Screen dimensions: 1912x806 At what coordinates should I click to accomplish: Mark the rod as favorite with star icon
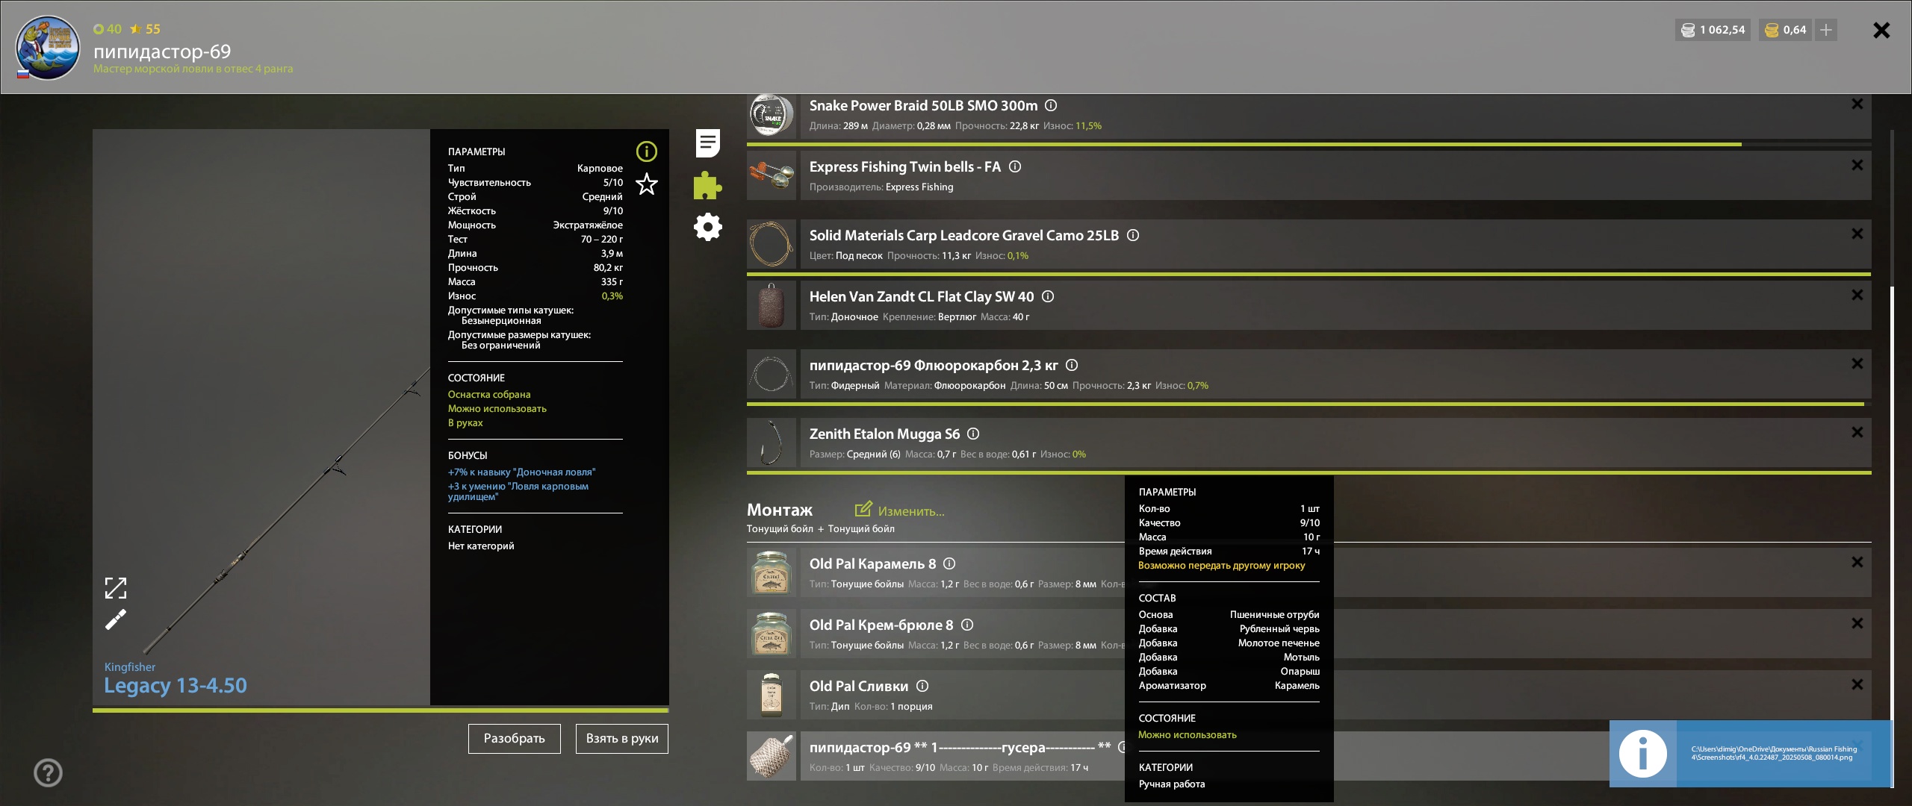coord(646,184)
